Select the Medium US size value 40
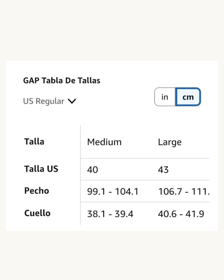Image resolution: width=224 pixels, height=280 pixels. pyautogui.click(x=93, y=169)
